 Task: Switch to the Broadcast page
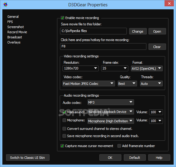pos(14,37)
